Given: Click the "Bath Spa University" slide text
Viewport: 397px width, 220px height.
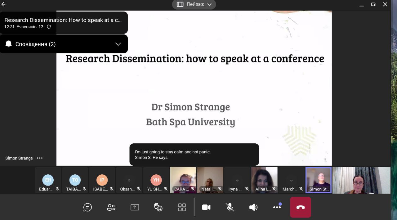Looking at the screenshot, I should (190, 122).
